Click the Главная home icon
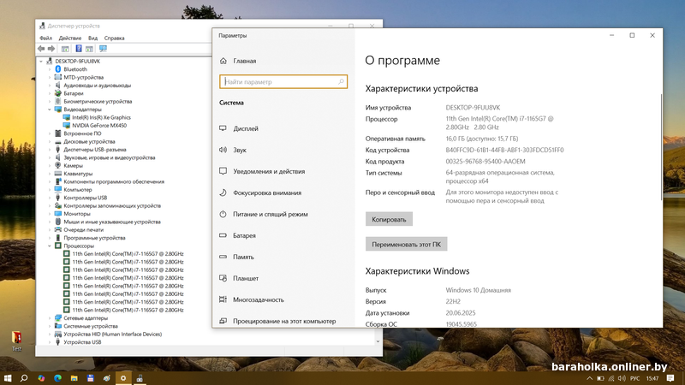Viewport: 685px width, 385px height. point(223,62)
